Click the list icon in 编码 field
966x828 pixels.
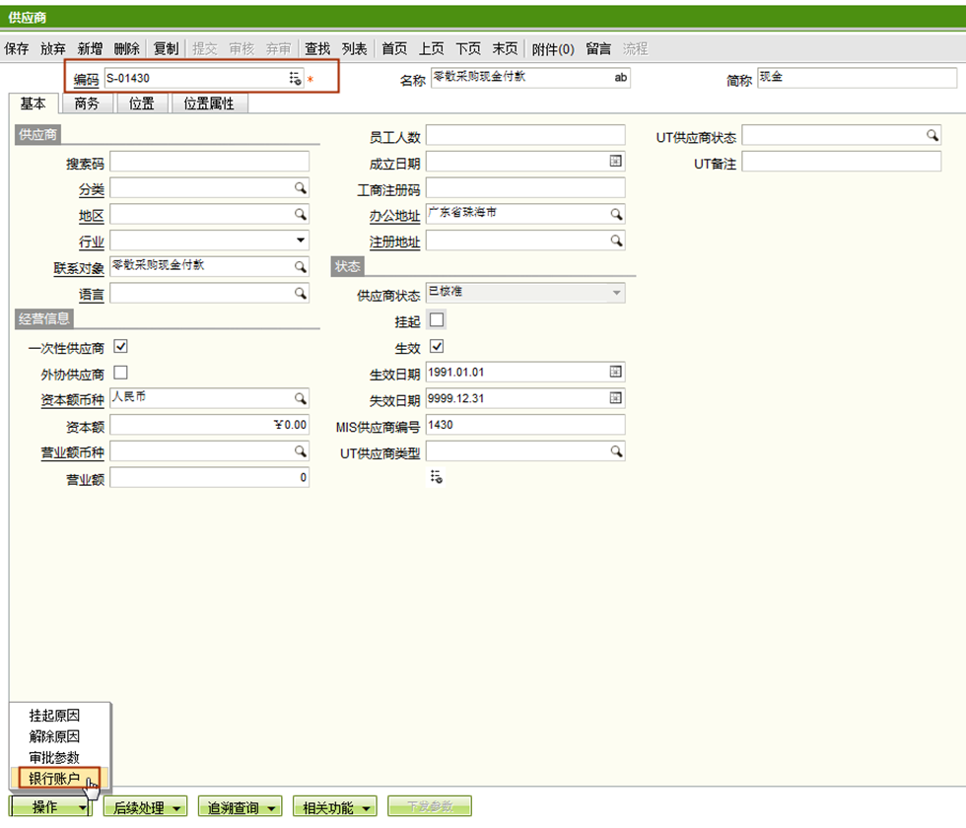[x=295, y=78]
